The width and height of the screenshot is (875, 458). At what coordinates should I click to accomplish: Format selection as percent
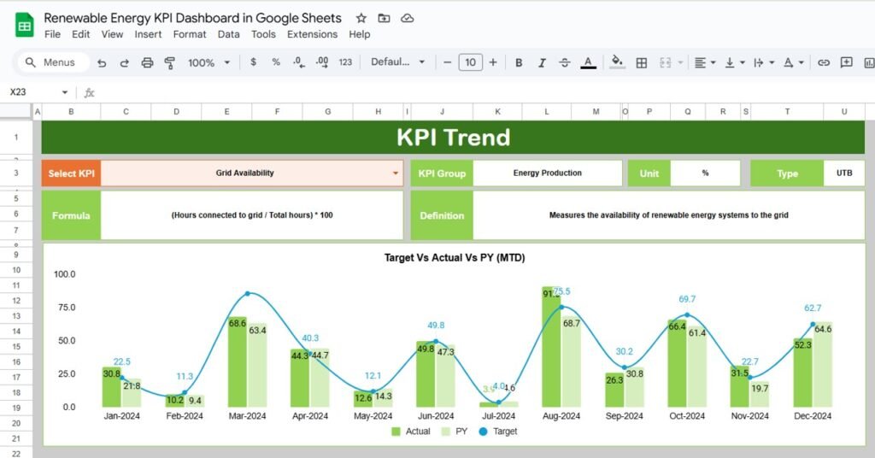[x=276, y=62]
